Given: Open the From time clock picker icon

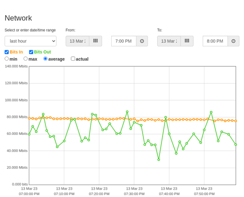Looking at the screenshot, I should tap(142, 41).
